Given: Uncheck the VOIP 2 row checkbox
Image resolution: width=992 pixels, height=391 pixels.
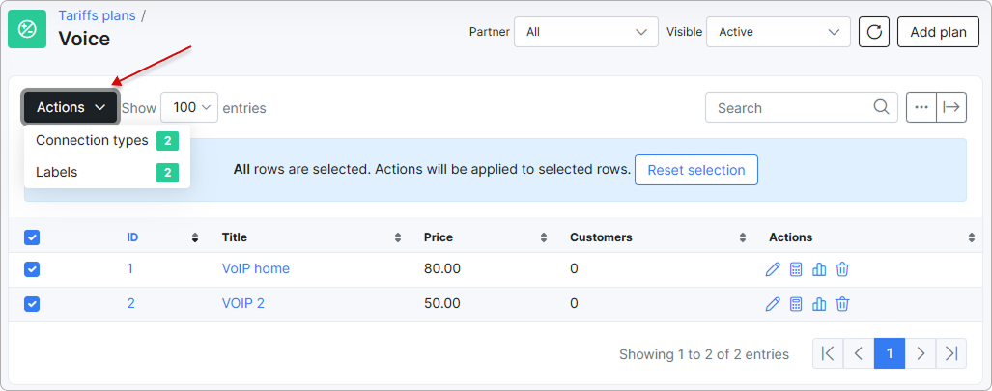Looking at the screenshot, I should point(32,304).
